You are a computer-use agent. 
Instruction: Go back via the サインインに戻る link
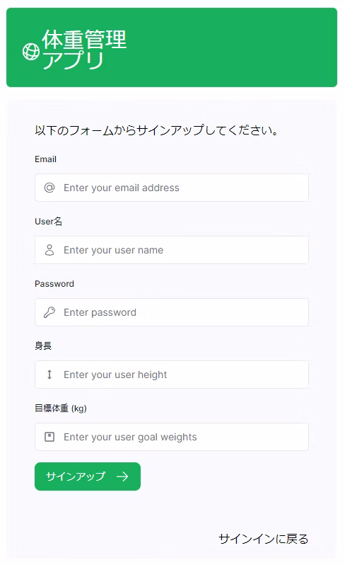(263, 539)
